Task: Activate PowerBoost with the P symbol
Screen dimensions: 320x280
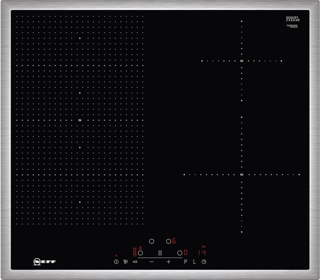Action: pos(185,262)
